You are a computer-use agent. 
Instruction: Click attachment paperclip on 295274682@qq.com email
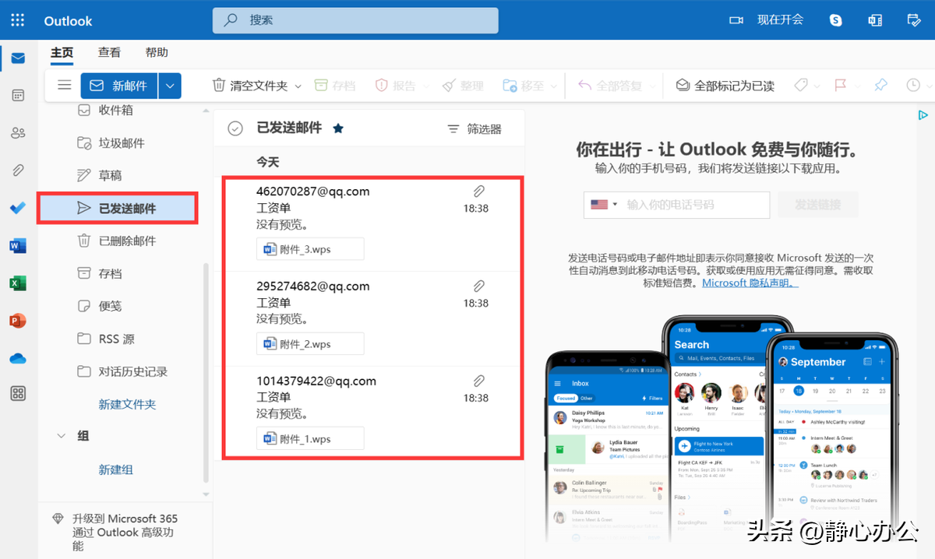pos(479,287)
